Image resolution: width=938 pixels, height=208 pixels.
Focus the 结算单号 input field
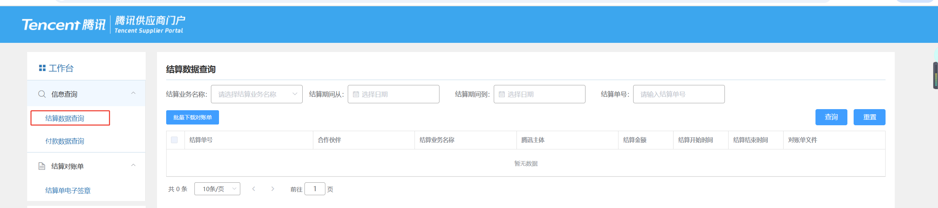click(x=679, y=94)
